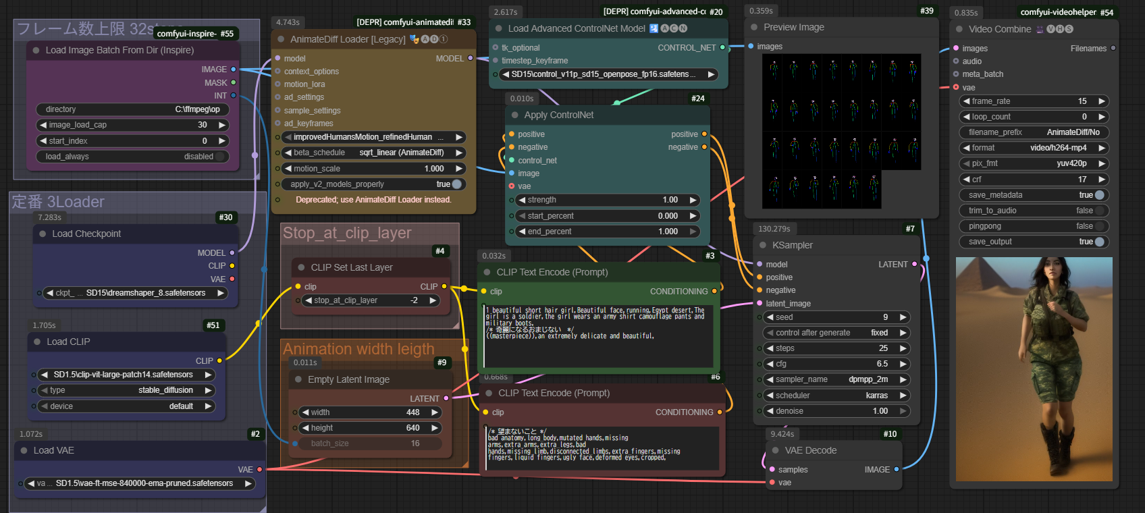
Task: Disable the apply_v2_models_properly toggle
Action: coord(456,184)
